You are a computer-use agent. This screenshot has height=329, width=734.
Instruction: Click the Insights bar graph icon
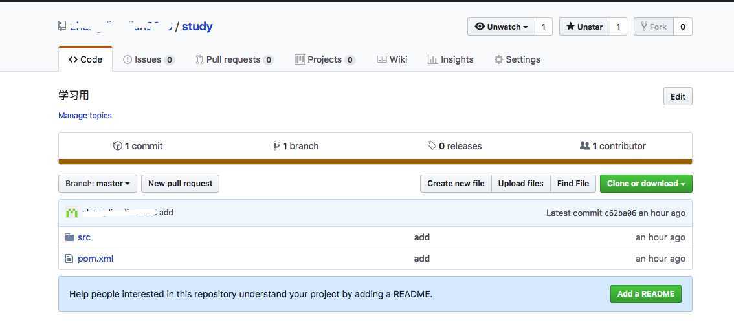point(432,59)
